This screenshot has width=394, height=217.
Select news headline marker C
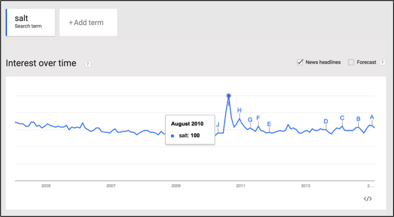[x=342, y=118]
